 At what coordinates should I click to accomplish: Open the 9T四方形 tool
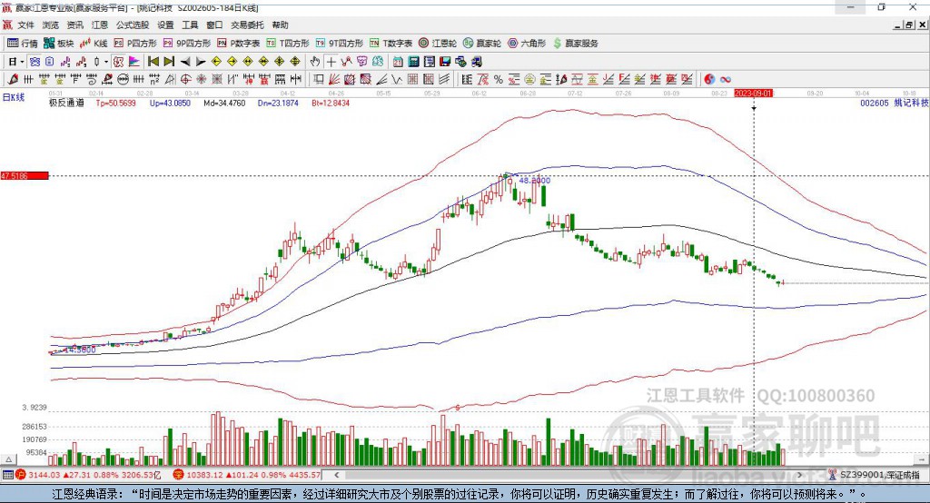[339, 44]
